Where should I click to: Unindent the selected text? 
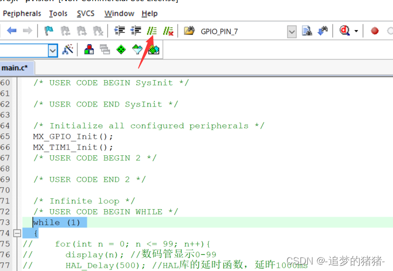tap(136, 31)
